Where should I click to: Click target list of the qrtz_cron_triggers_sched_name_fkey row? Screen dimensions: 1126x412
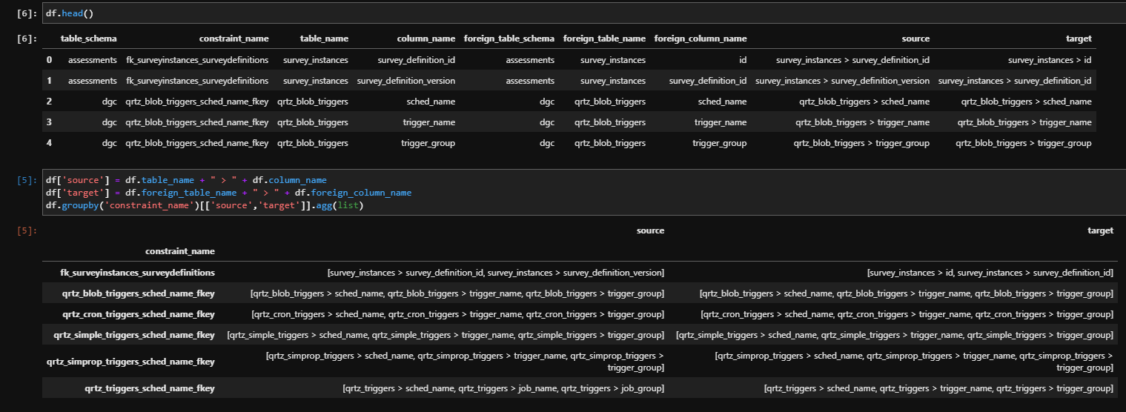coord(907,314)
